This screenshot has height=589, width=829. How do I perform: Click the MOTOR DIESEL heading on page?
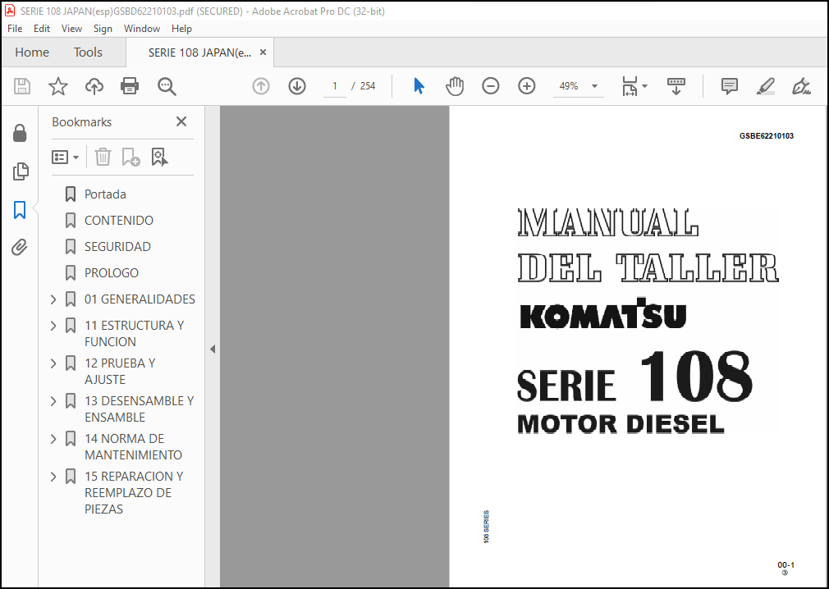[621, 424]
